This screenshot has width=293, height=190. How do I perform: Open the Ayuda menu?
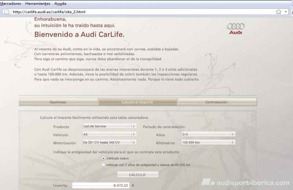[60, 4]
